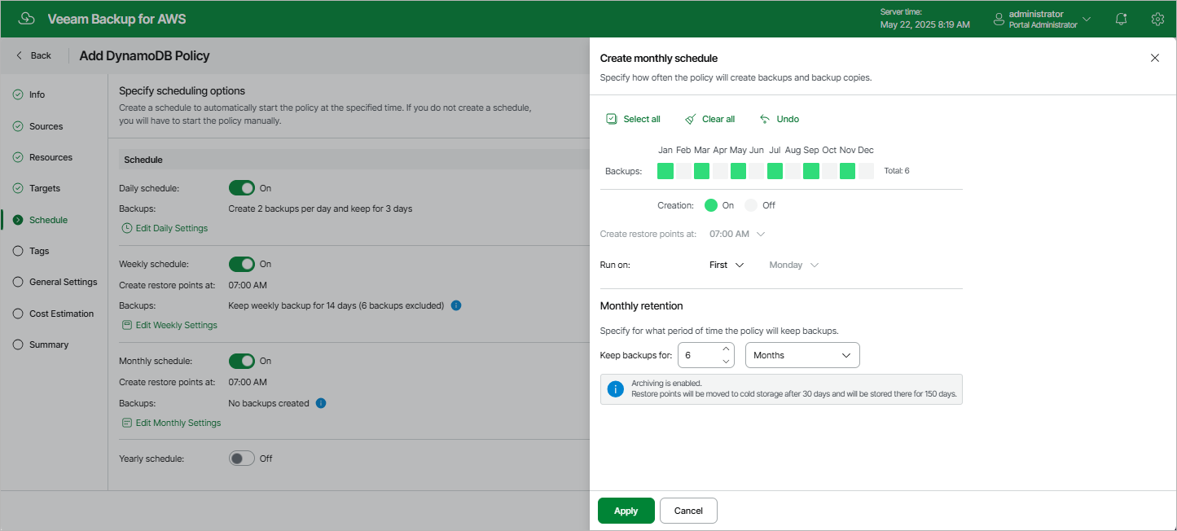Screen dimensions: 1177x531
Task: Click the Apply button
Action: [626, 511]
